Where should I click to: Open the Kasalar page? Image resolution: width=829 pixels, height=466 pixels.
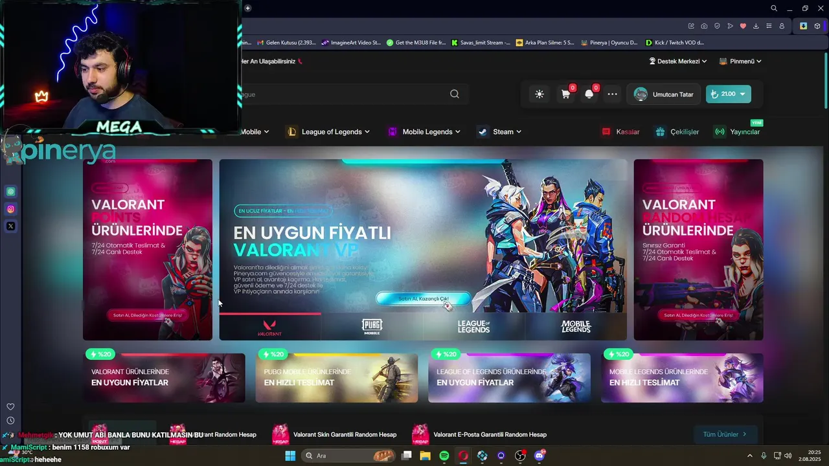[x=620, y=132]
